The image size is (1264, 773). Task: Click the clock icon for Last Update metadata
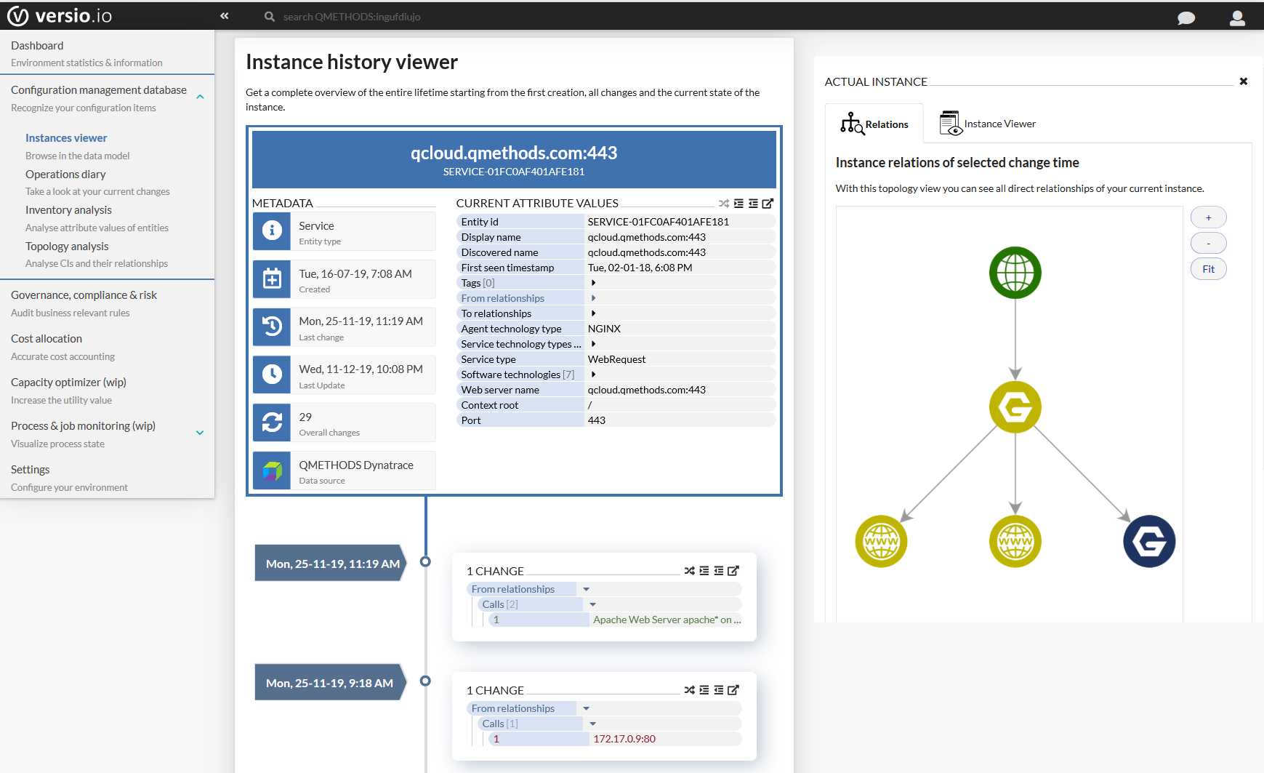[x=272, y=375]
